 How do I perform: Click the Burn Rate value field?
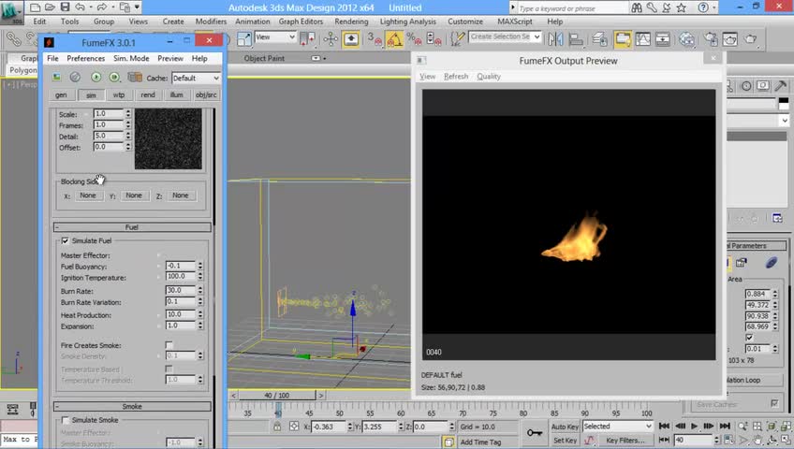click(180, 290)
